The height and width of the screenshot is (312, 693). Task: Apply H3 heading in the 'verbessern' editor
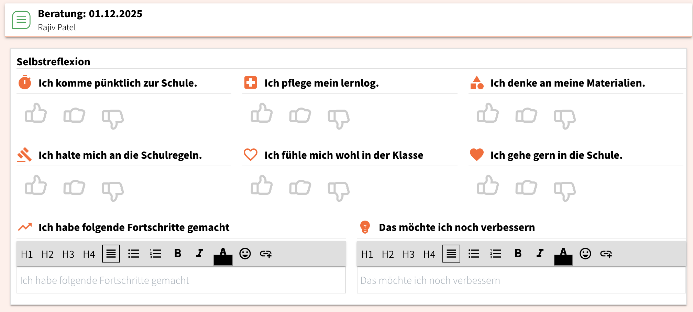click(408, 254)
